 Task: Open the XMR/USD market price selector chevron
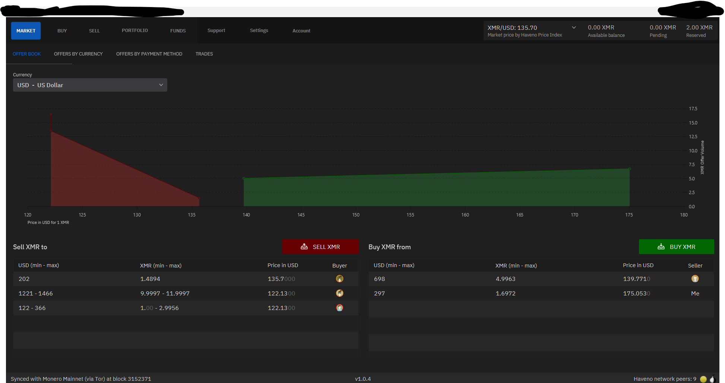pyautogui.click(x=574, y=28)
